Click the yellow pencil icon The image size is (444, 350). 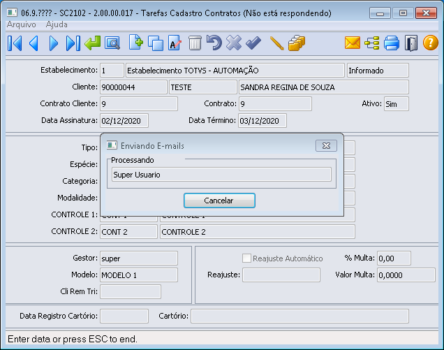[276, 43]
